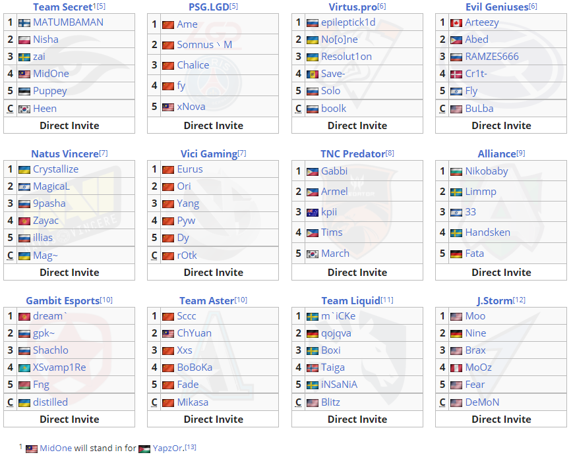Screen dimensions: 573x461
Task: Click the South Korean flag beside Heen
Action: click(x=24, y=109)
